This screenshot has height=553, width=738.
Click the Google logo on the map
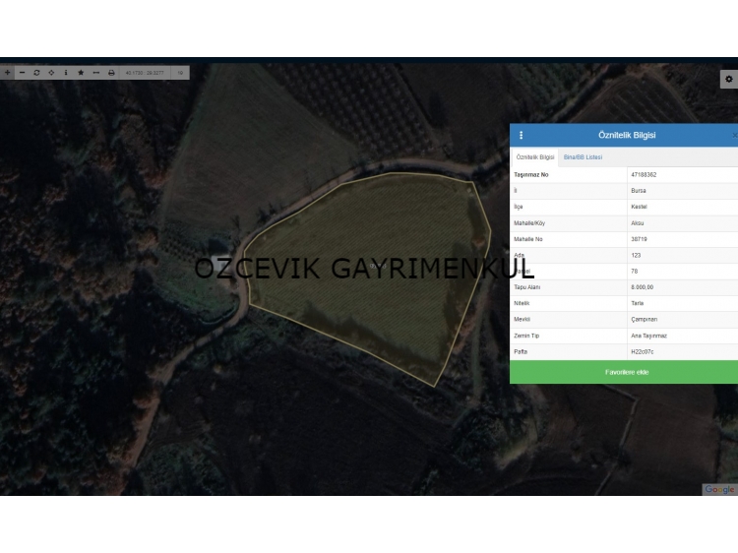(719, 489)
